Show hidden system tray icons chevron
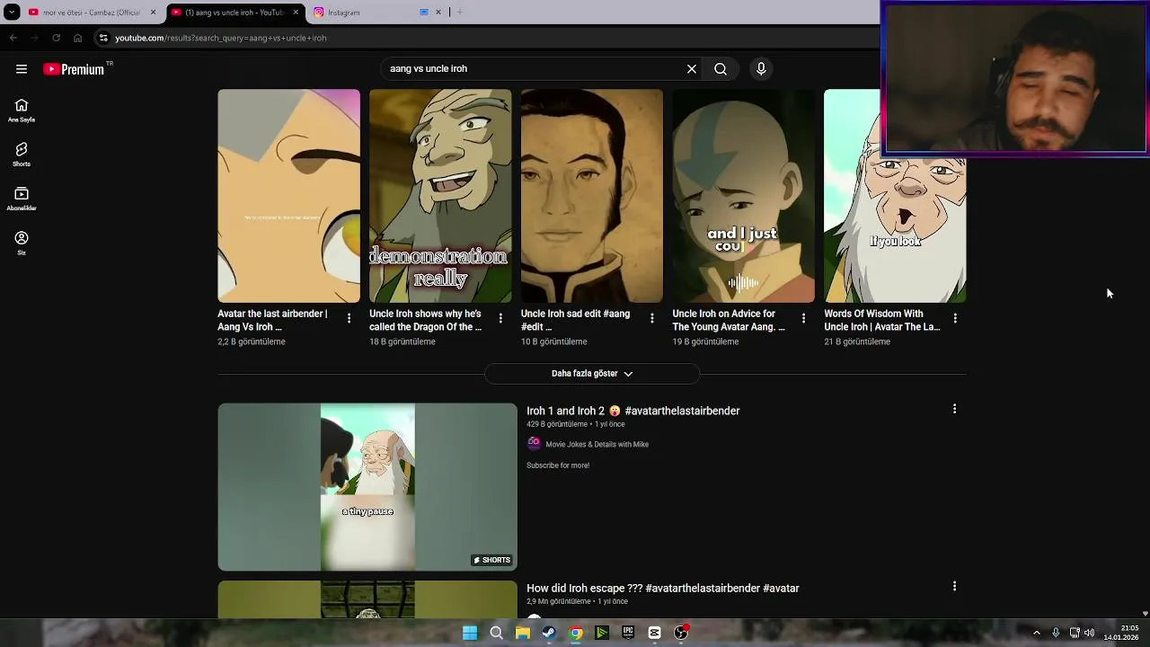The height and width of the screenshot is (647, 1150). coord(1036,633)
